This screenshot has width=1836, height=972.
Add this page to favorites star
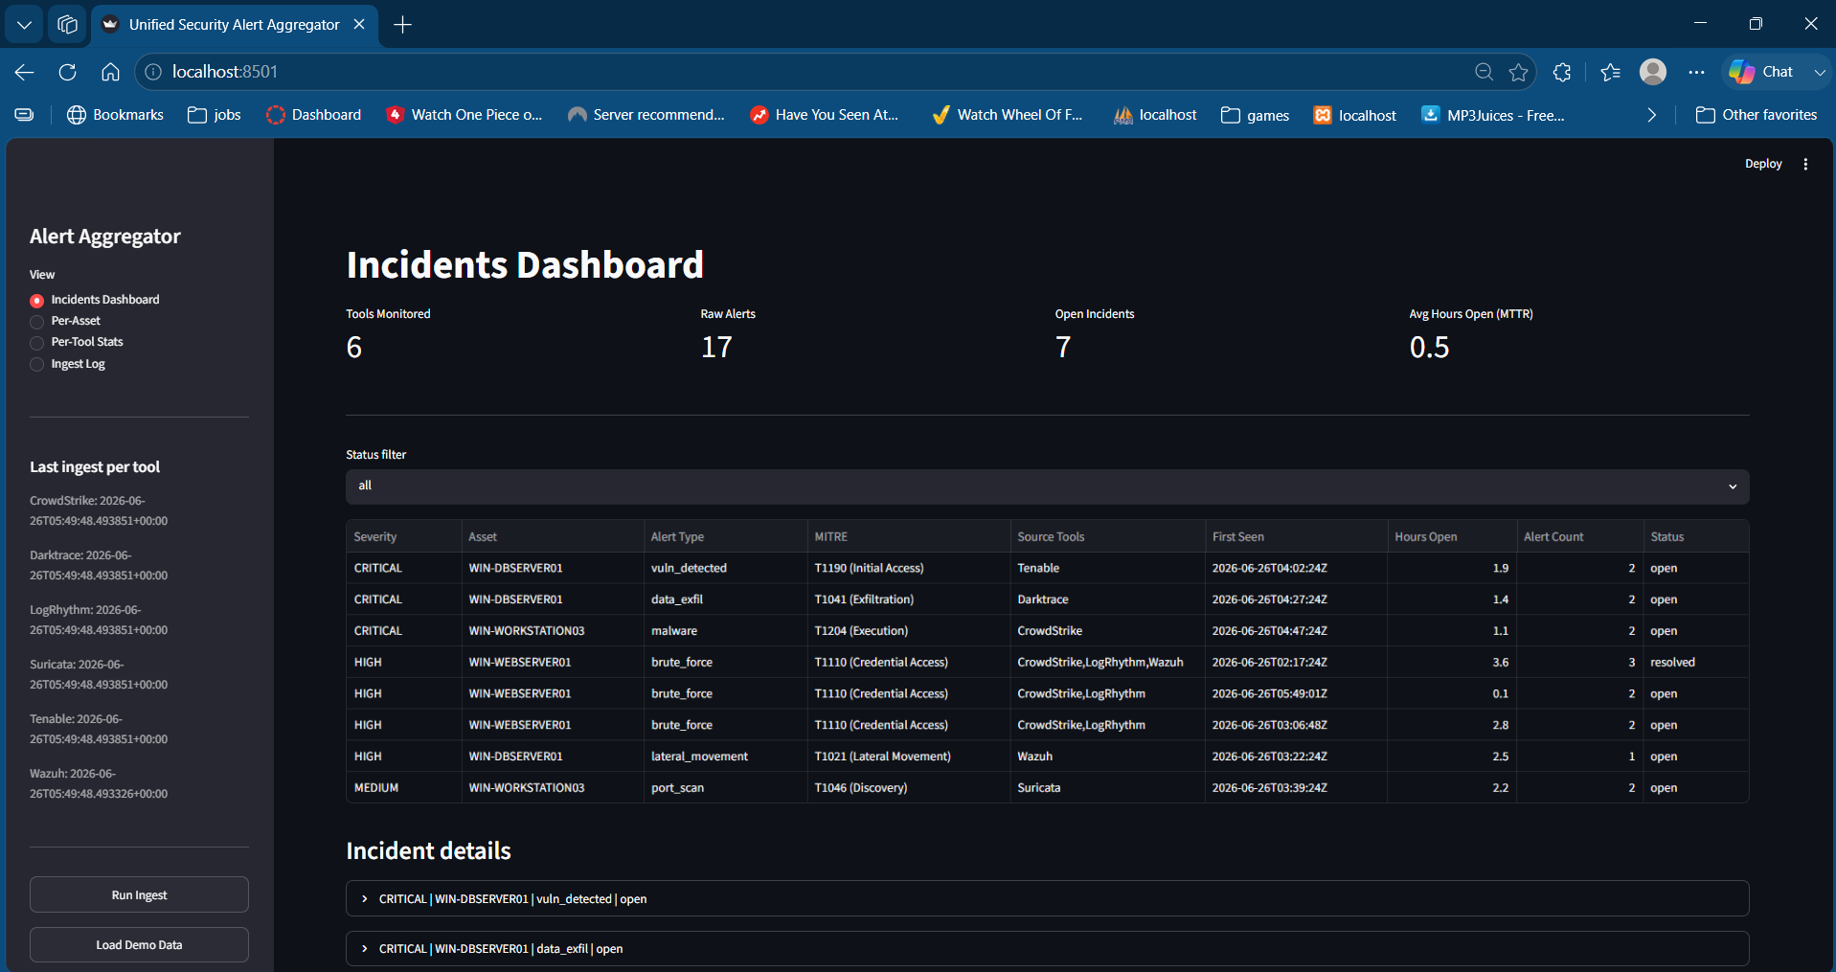pos(1518,72)
